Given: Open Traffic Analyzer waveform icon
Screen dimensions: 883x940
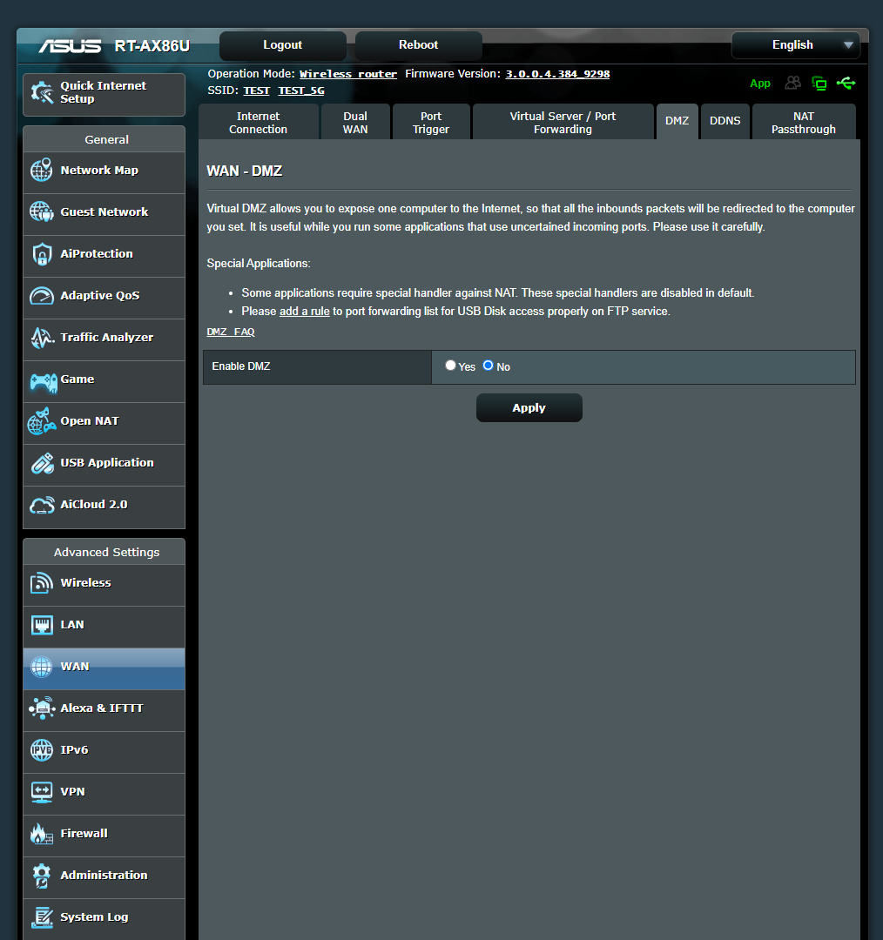Looking at the screenshot, I should [x=42, y=338].
